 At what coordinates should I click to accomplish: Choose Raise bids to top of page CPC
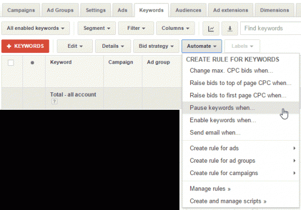pyautogui.click(x=241, y=83)
